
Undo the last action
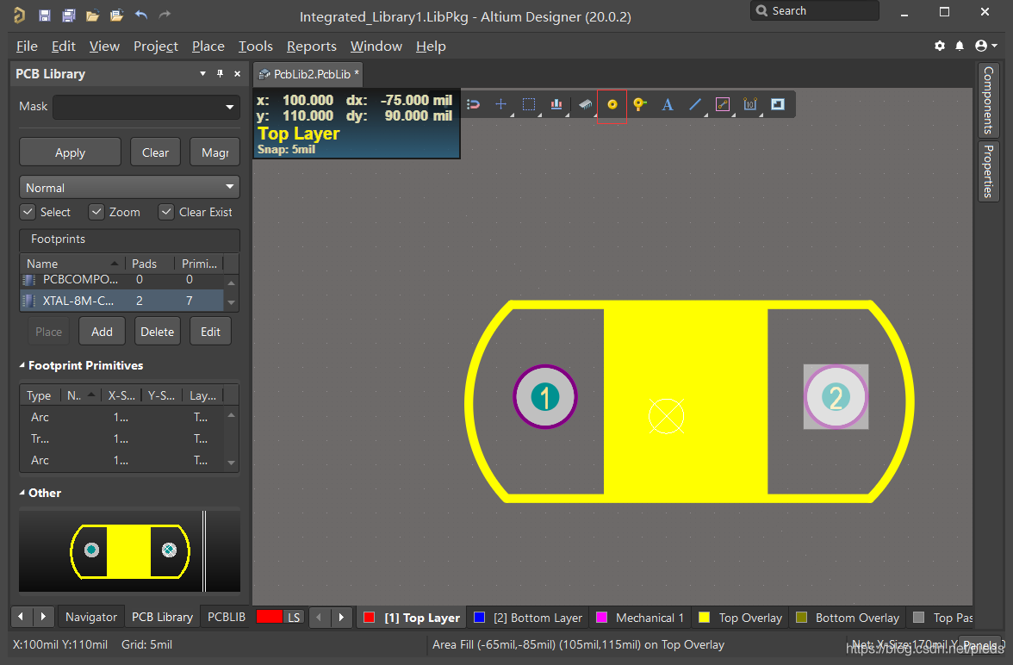click(x=141, y=16)
